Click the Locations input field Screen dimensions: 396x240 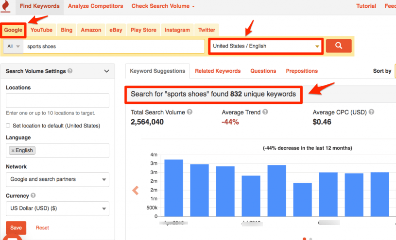pyautogui.click(x=58, y=100)
